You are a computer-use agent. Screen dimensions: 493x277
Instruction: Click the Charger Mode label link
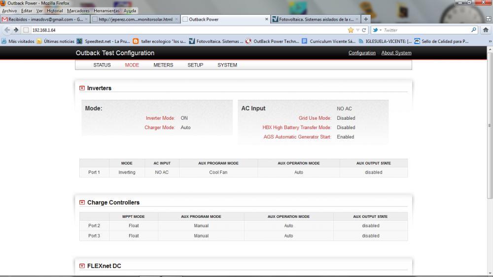click(x=160, y=128)
